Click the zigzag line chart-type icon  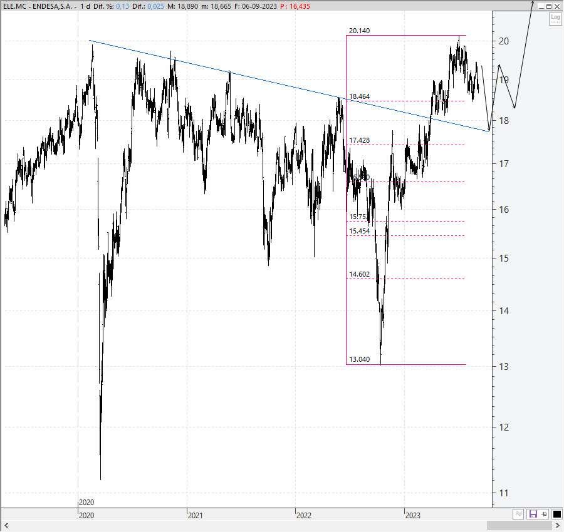(518, 514)
